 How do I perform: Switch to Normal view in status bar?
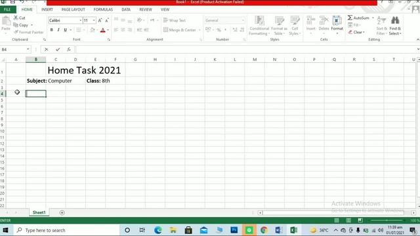click(x=337, y=220)
